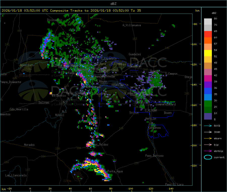Click the Salinas map label
Image resolution: width=227 pixels, height=192 pixels.
point(44,102)
